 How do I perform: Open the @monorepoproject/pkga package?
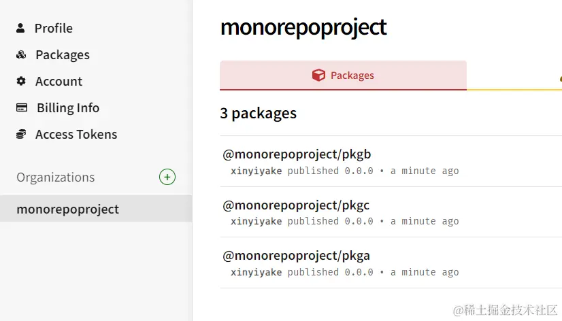297,256
